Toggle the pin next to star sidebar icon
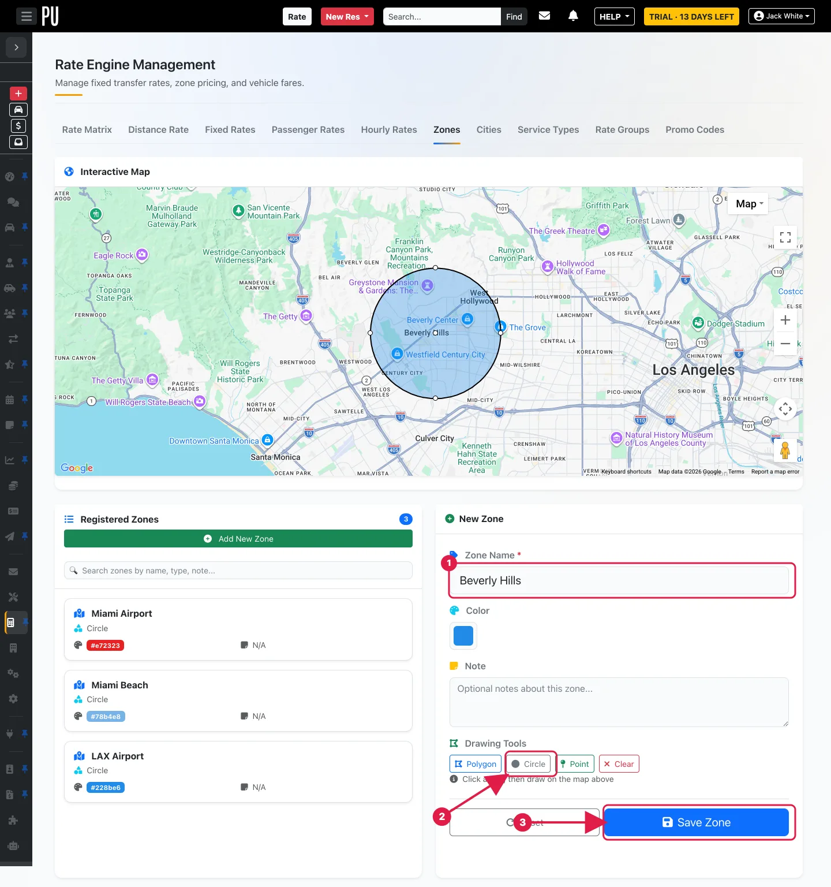This screenshot has width=831, height=887. [x=25, y=364]
